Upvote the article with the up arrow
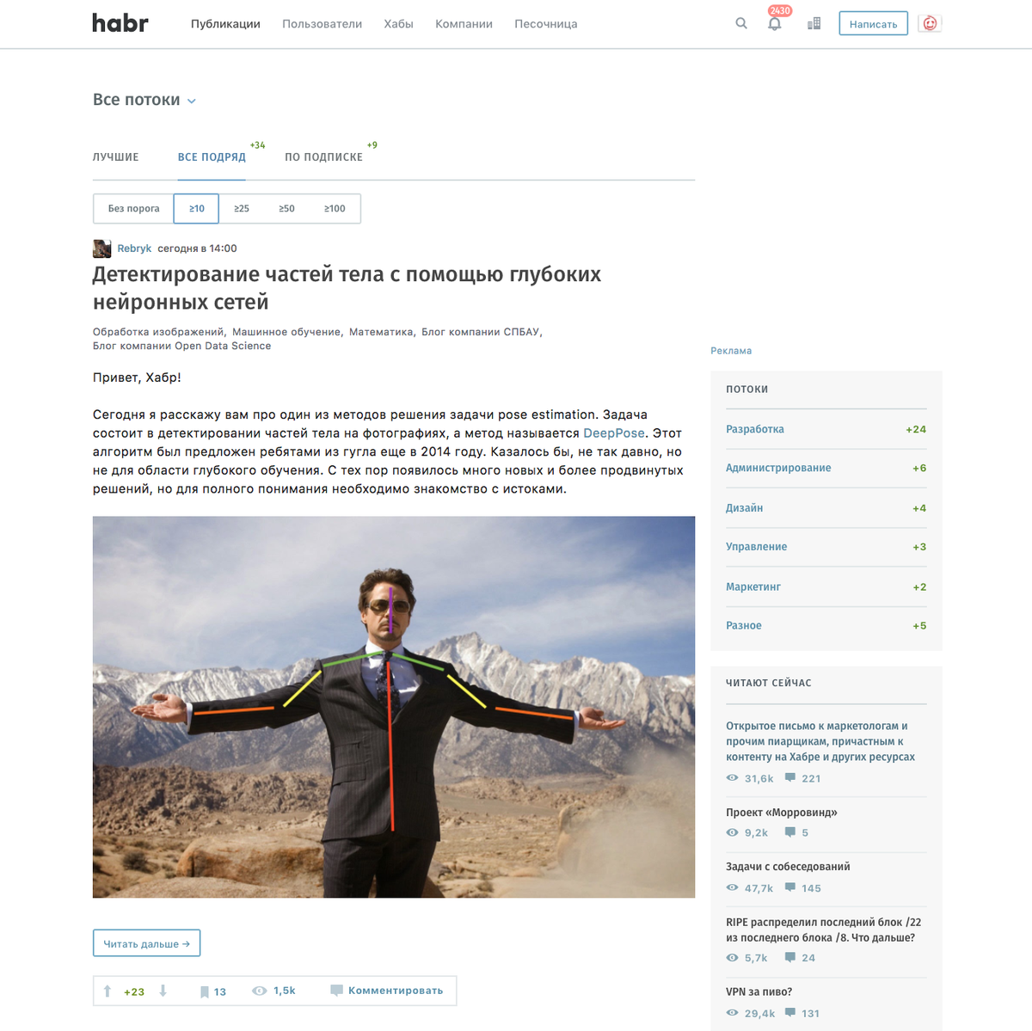The height and width of the screenshot is (1031, 1032). tap(107, 991)
